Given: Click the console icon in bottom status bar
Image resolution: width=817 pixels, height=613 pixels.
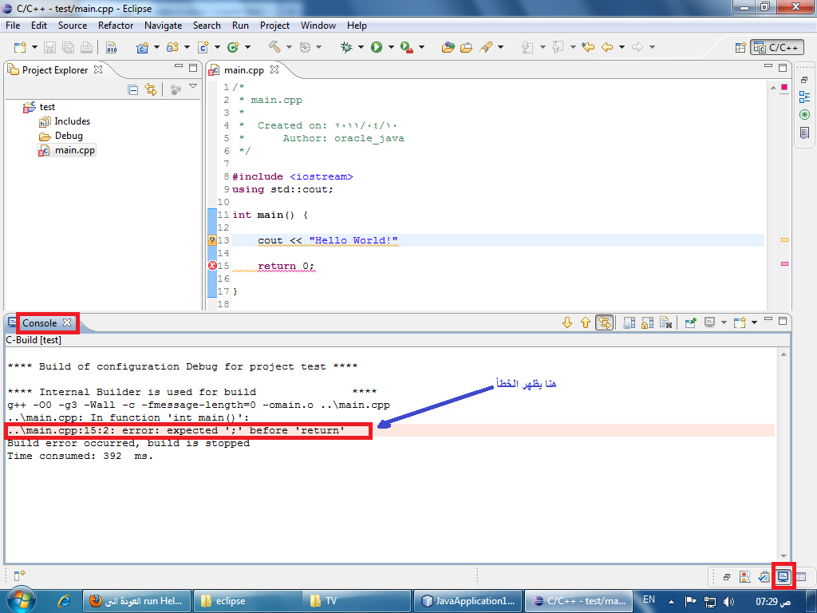Looking at the screenshot, I should point(783,576).
